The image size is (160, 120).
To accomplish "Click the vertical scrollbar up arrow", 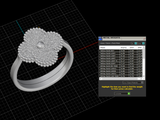I will 144,47.
